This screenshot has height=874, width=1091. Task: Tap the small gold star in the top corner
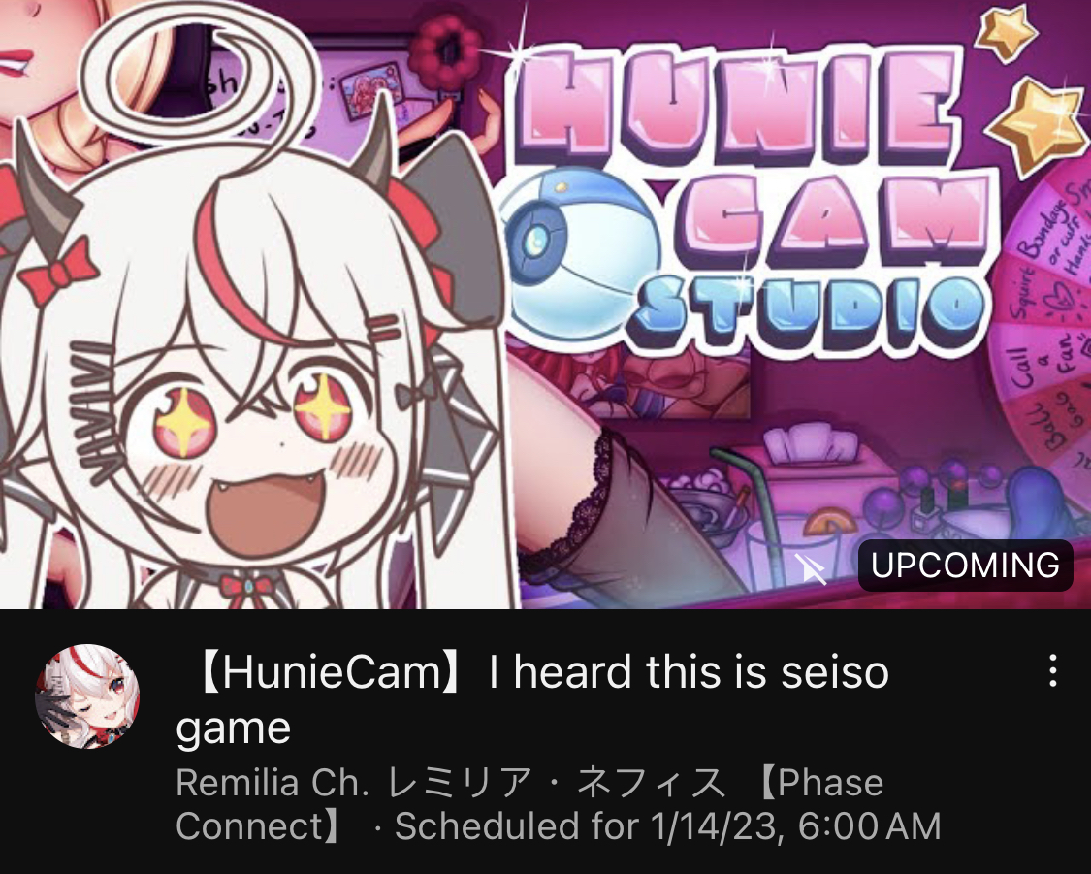(x=1006, y=31)
